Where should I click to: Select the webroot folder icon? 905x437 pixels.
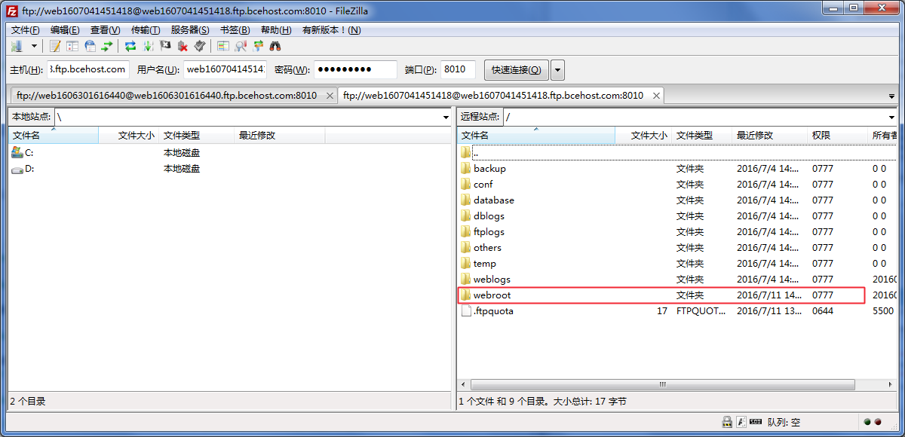coord(465,295)
